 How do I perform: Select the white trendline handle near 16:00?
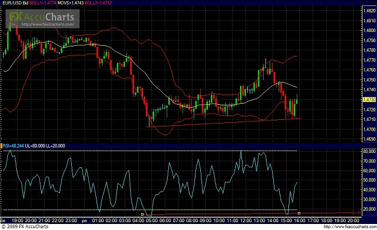pyautogui.click(x=299, y=213)
